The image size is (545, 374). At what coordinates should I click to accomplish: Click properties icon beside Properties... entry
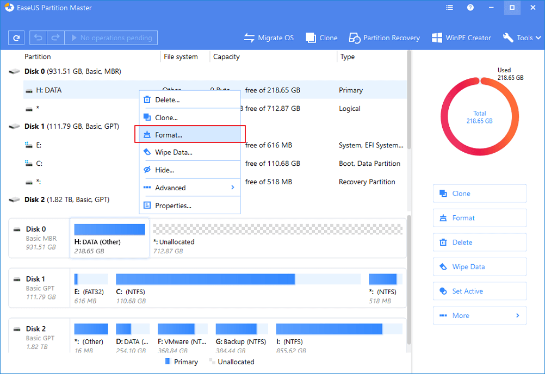pyautogui.click(x=147, y=205)
